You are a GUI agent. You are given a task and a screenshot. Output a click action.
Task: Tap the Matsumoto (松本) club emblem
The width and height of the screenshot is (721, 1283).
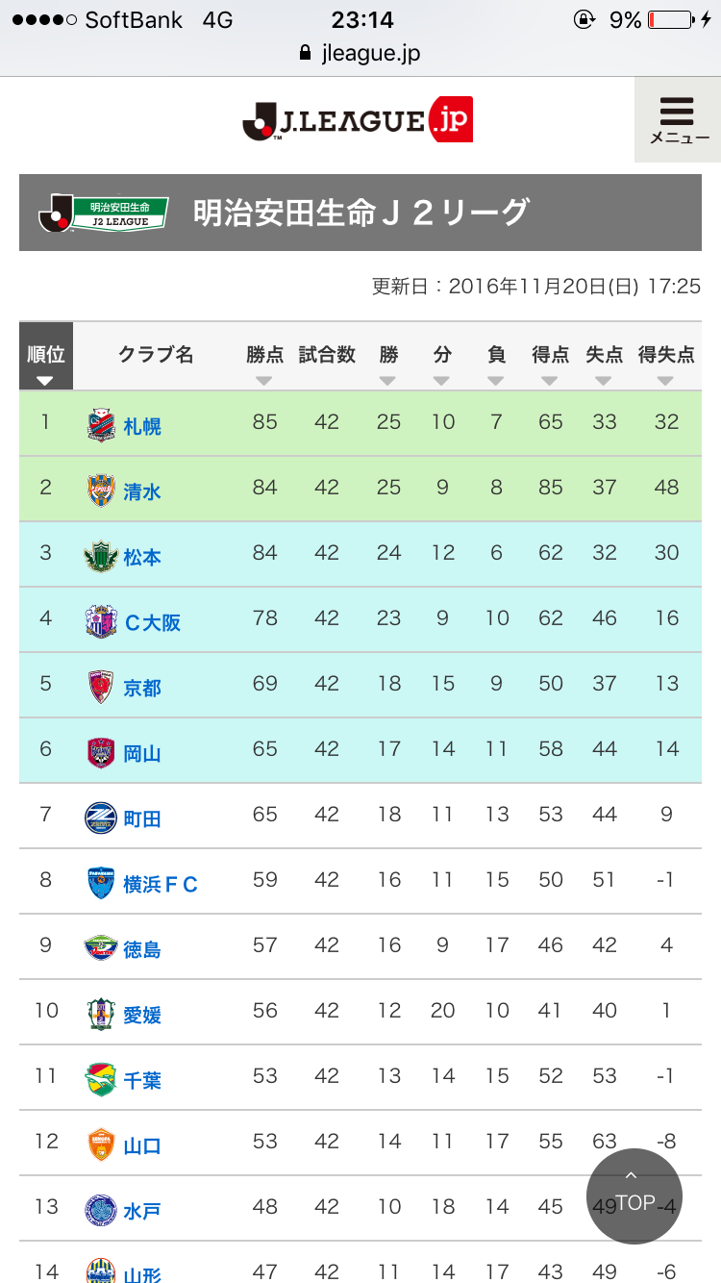(100, 555)
